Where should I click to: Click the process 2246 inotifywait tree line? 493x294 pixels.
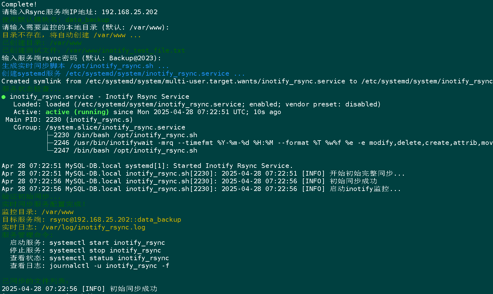tap(270, 143)
